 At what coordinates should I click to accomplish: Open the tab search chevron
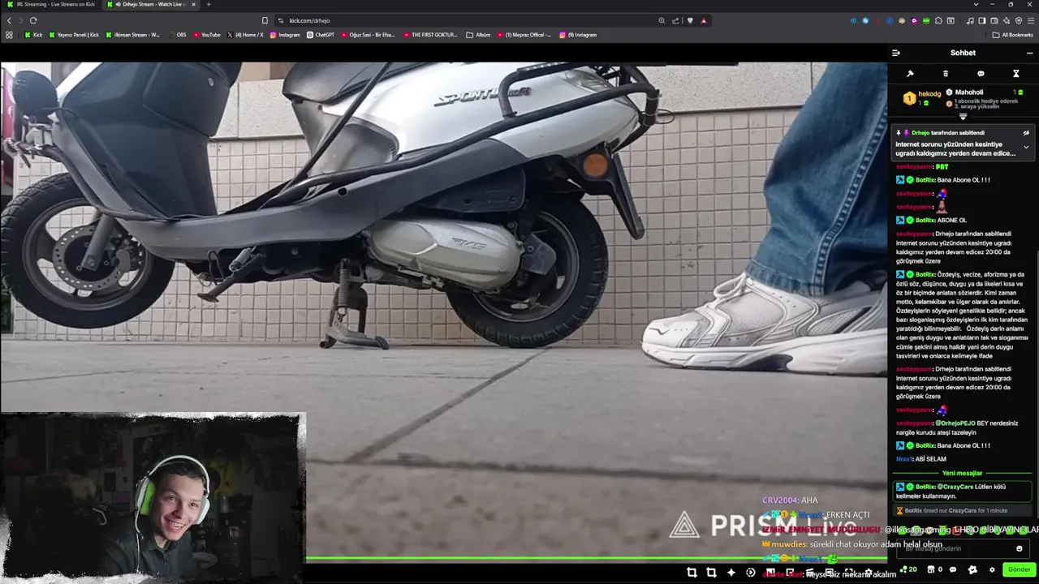(976, 4)
